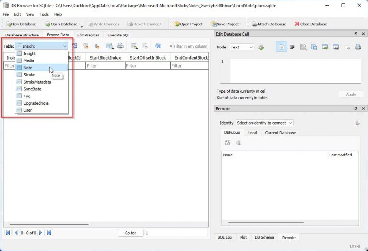Open the SQL Log bottom tab
This screenshot has height=251, width=368.
pos(225,237)
